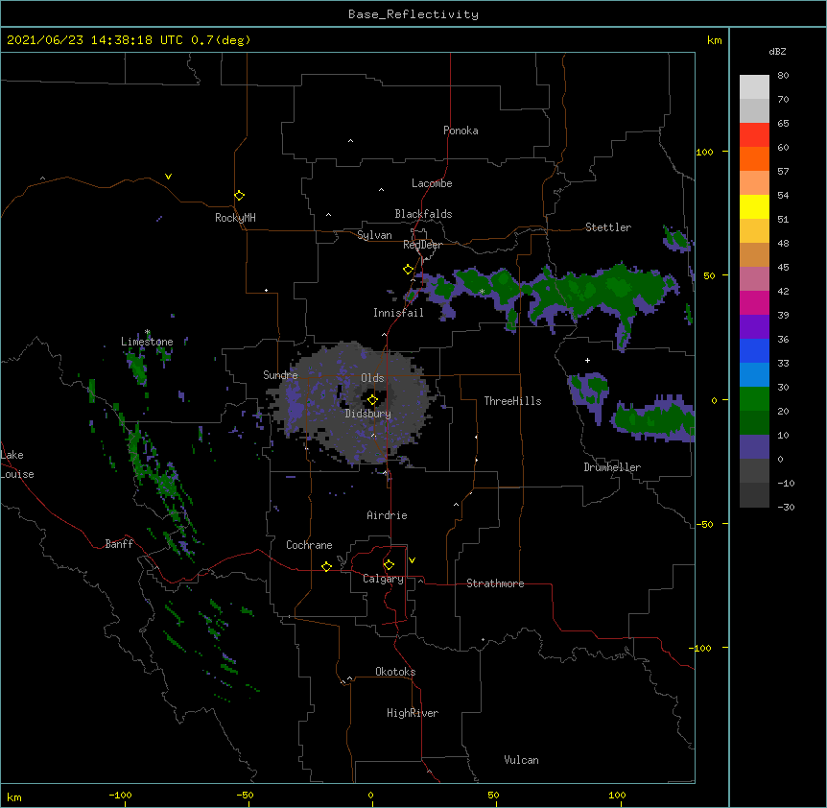Click the green echo near the east edge by Drumheller

(x=654, y=419)
